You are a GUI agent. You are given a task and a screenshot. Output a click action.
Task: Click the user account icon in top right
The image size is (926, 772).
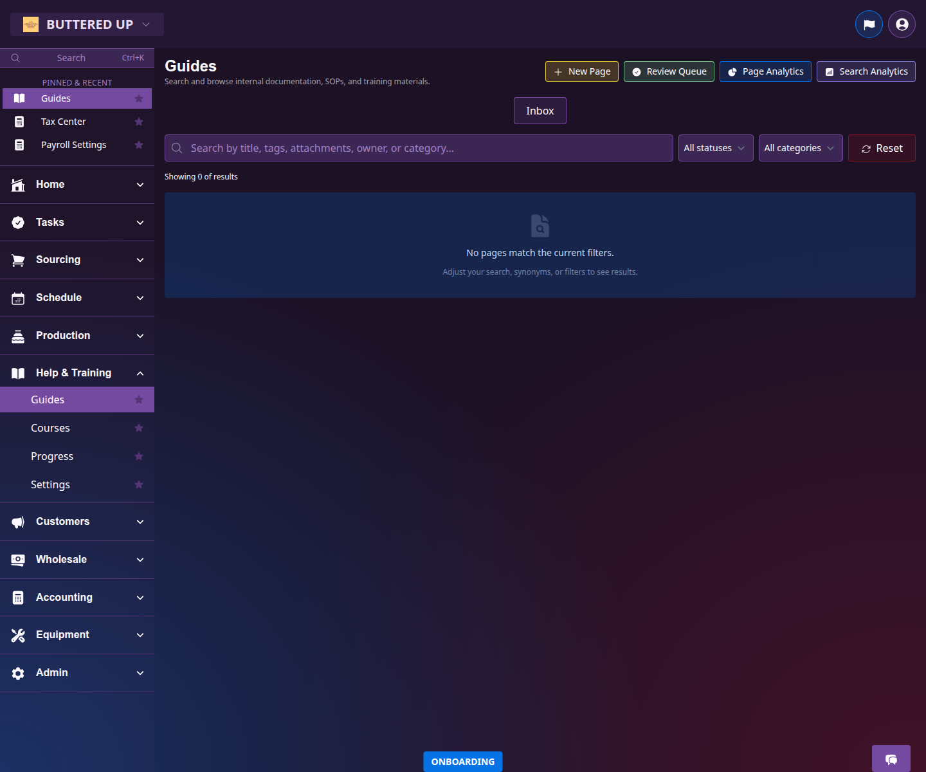(x=901, y=24)
